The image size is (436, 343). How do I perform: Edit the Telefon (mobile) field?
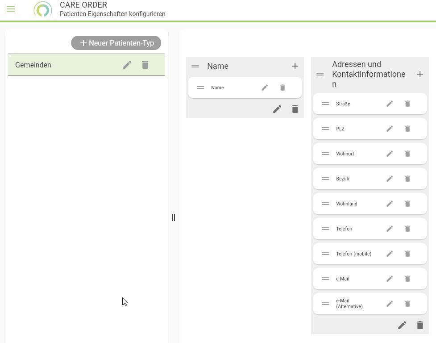click(390, 254)
